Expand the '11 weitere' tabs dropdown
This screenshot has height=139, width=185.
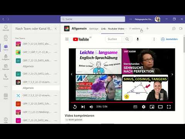click(136, 29)
